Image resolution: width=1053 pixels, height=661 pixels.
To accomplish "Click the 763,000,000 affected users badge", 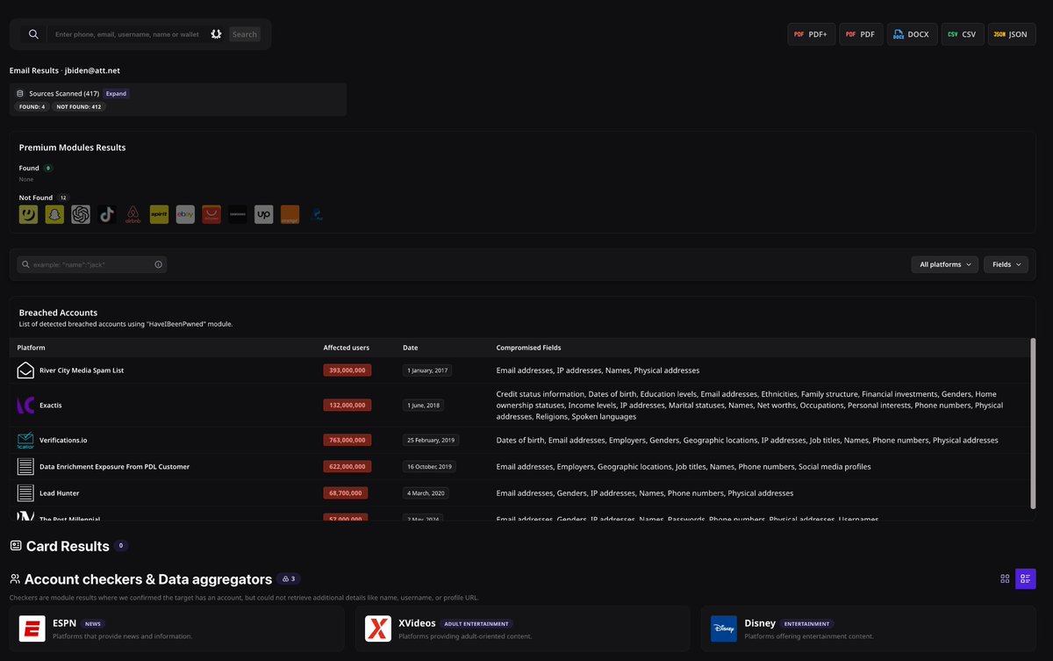I will click(347, 440).
